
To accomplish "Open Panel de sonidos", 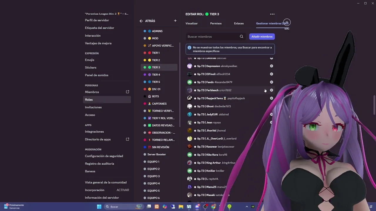I will coord(107,75).
